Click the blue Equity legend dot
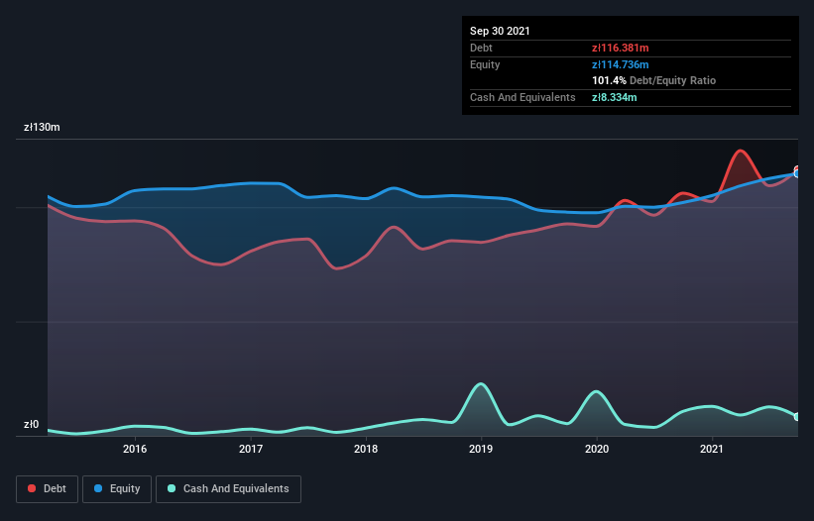 click(x=98, y=488)
